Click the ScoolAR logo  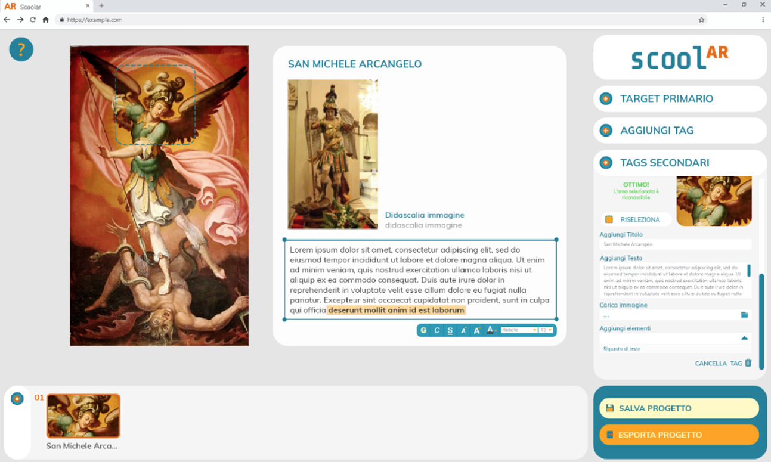click(680, 58)
